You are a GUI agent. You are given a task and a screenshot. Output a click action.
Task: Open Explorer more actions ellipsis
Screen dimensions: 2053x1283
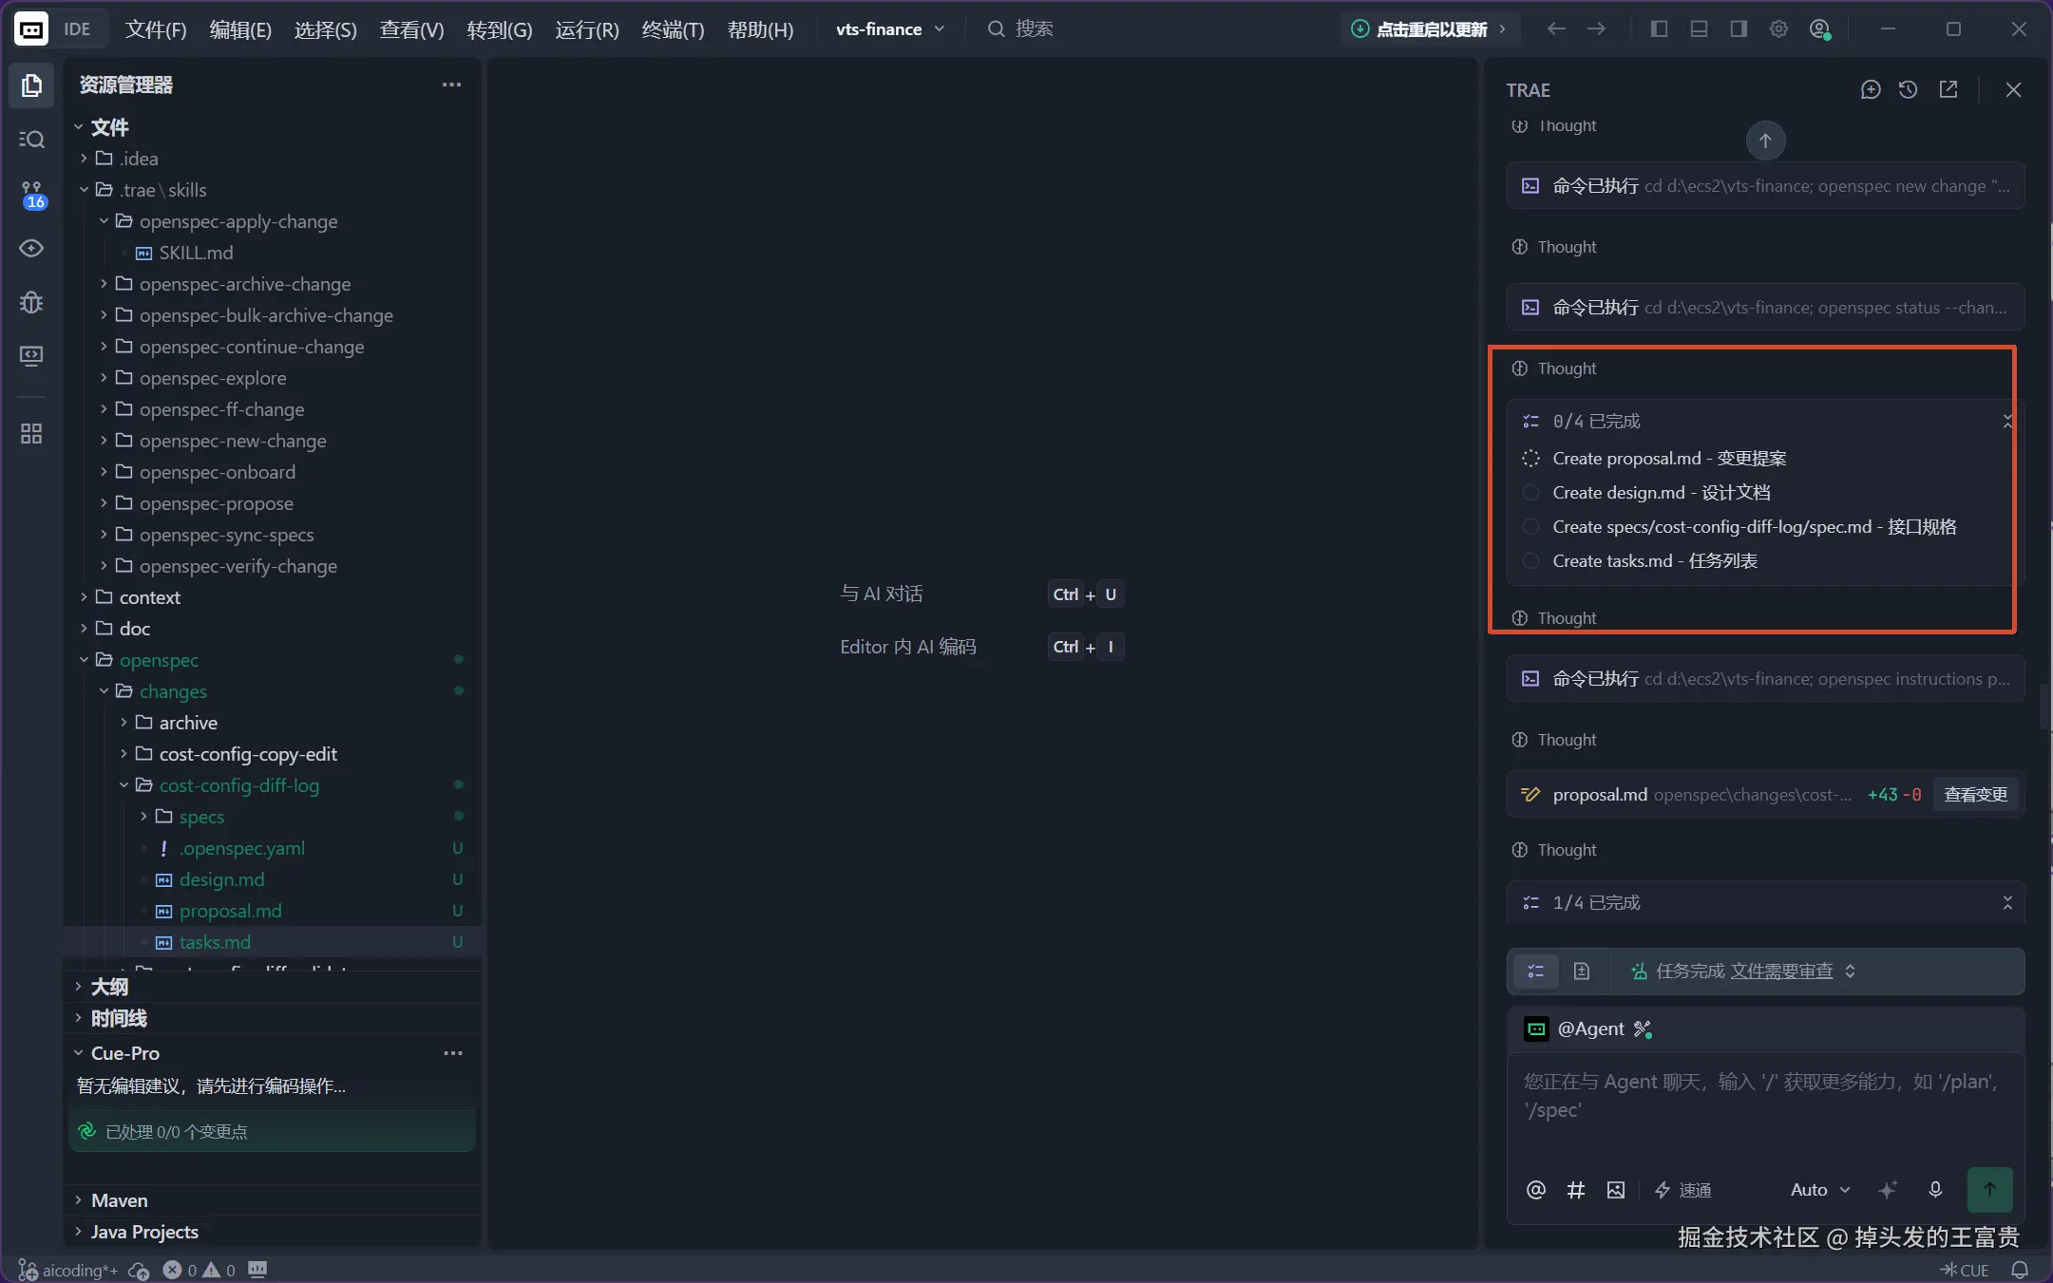point(451,85)
